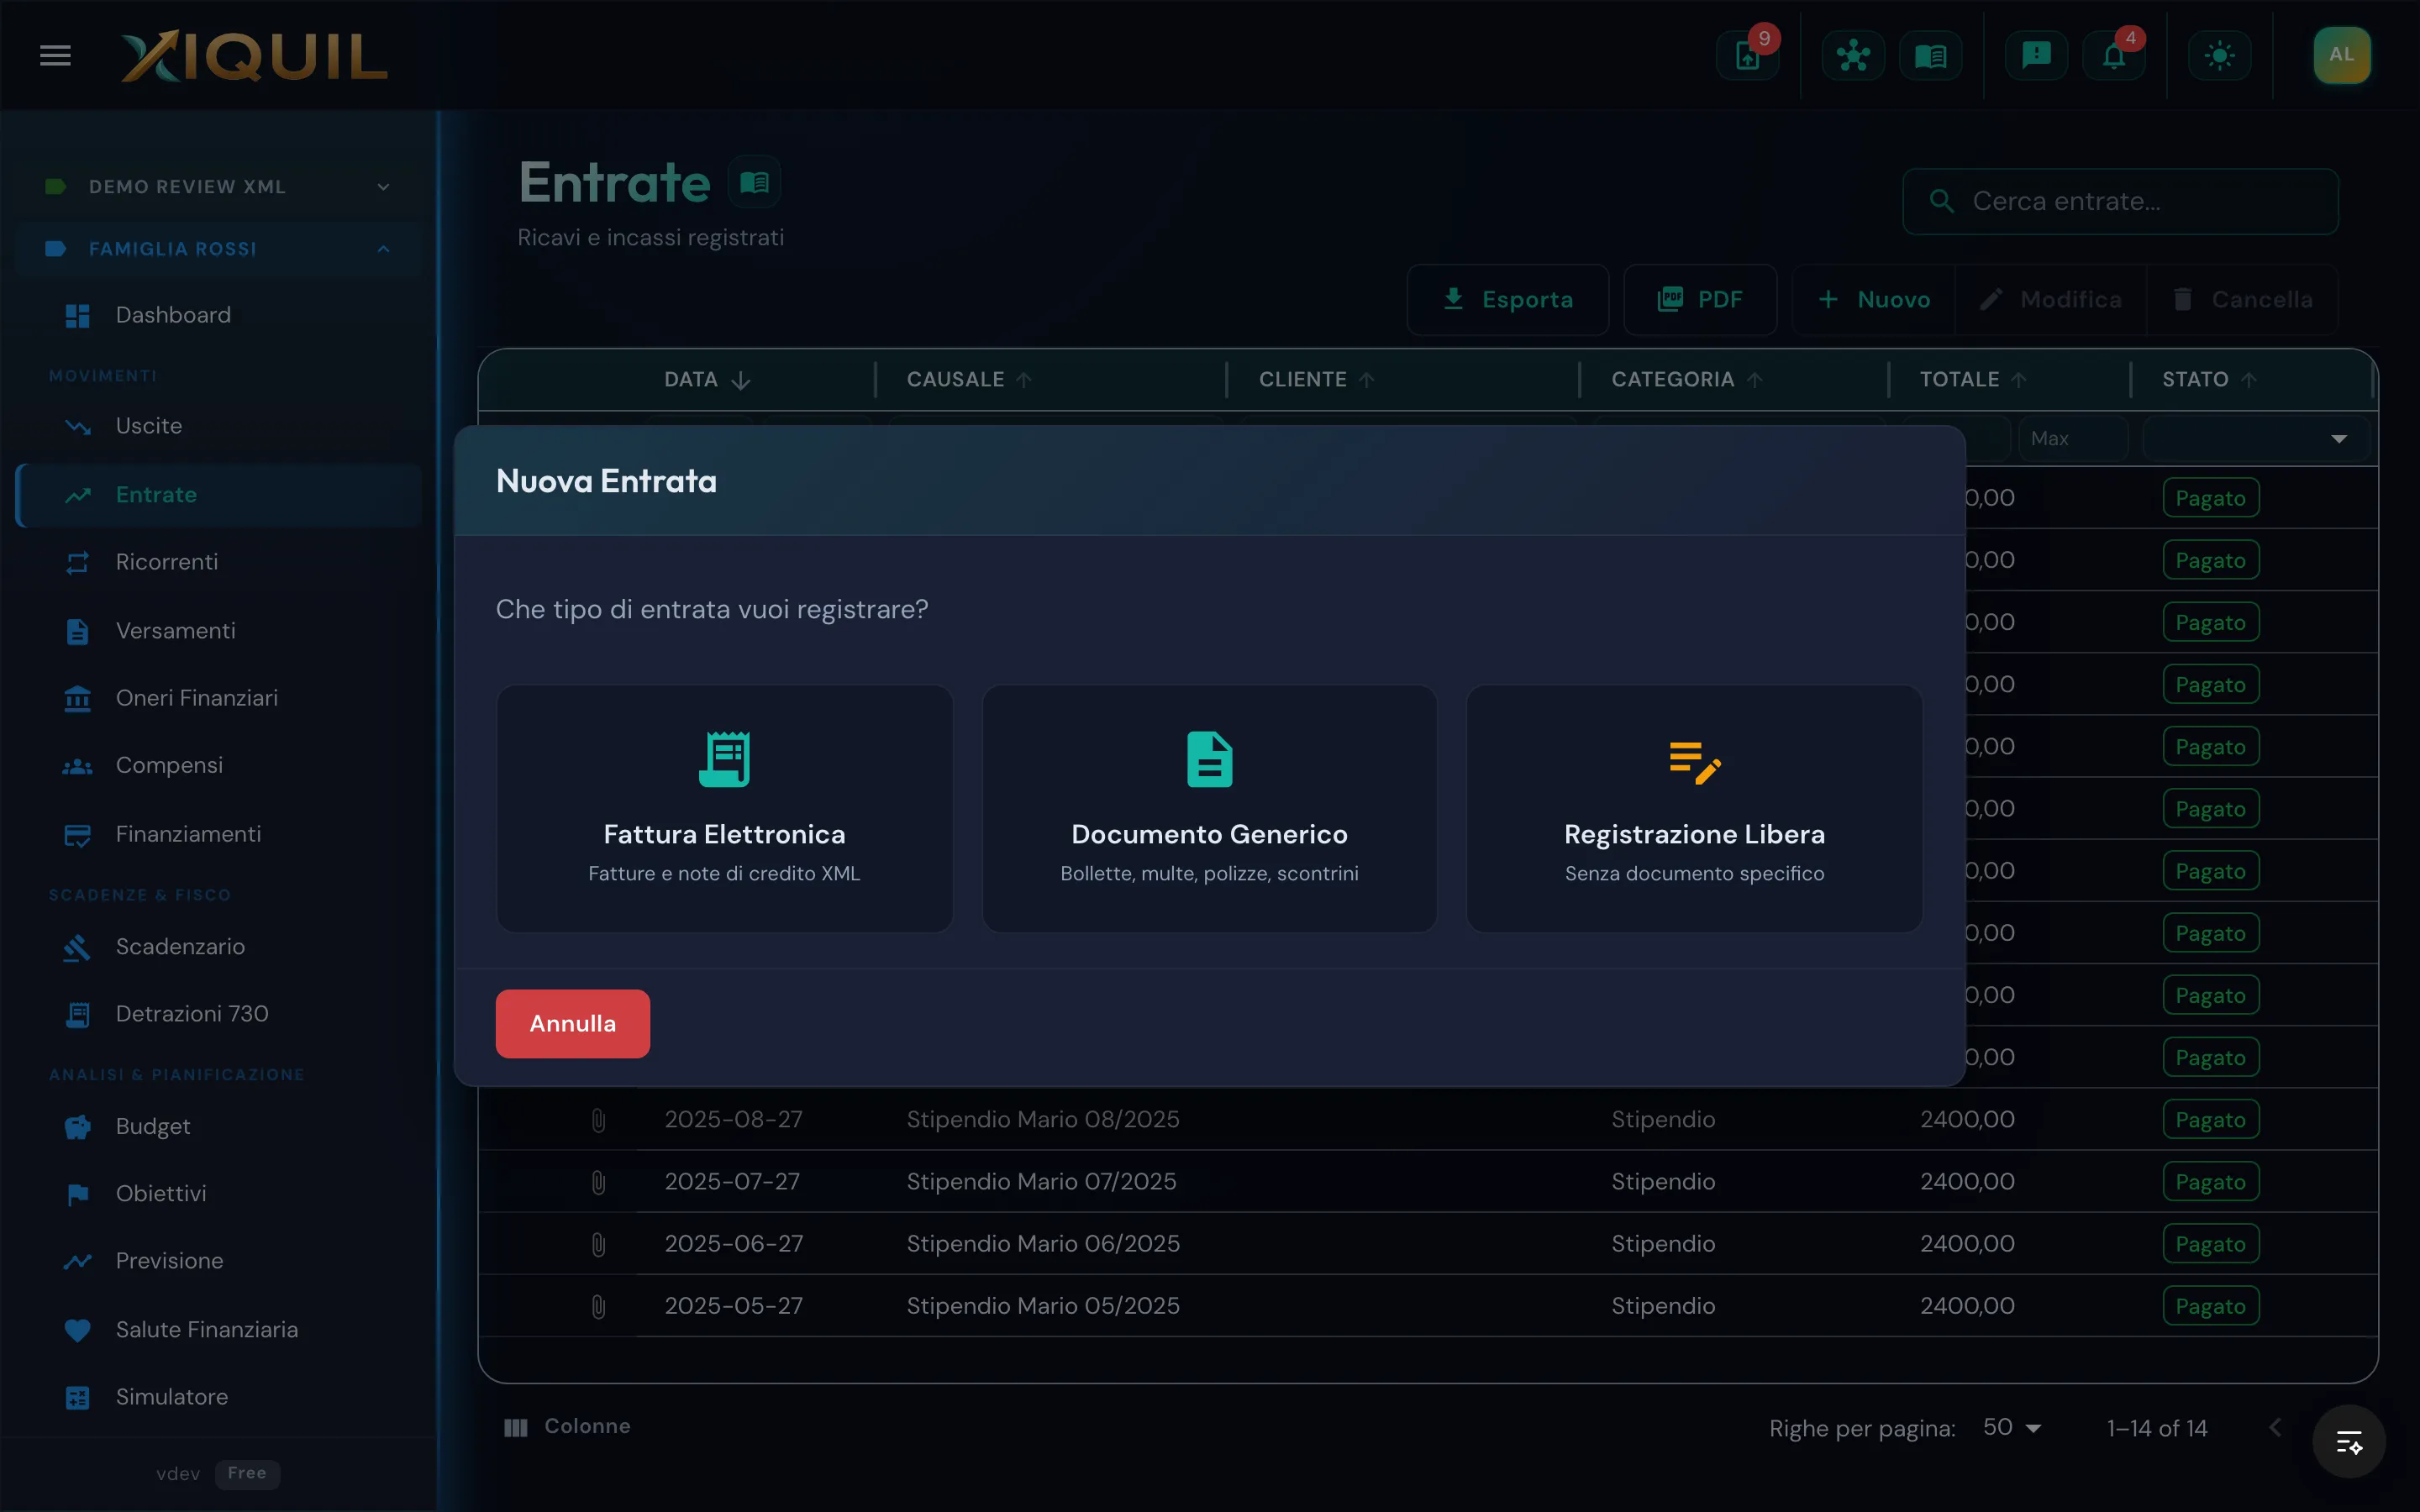This screenshot has height=1512, width=2420.
Task: Open the guide book icon in header
Action: (1930, 55)
